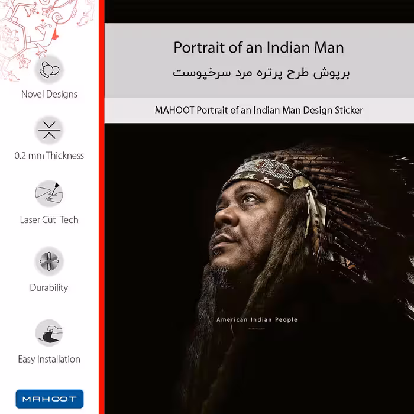Click the "Novel Designs" label
Image resolution: width=414 pixels, height=414 pixels.
[x=49, y=94]
